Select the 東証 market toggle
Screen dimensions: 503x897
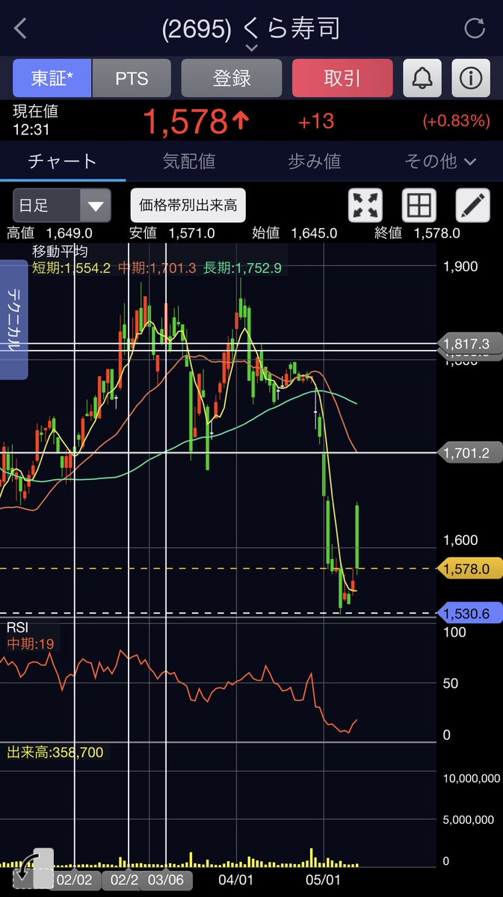pos(52,78)
